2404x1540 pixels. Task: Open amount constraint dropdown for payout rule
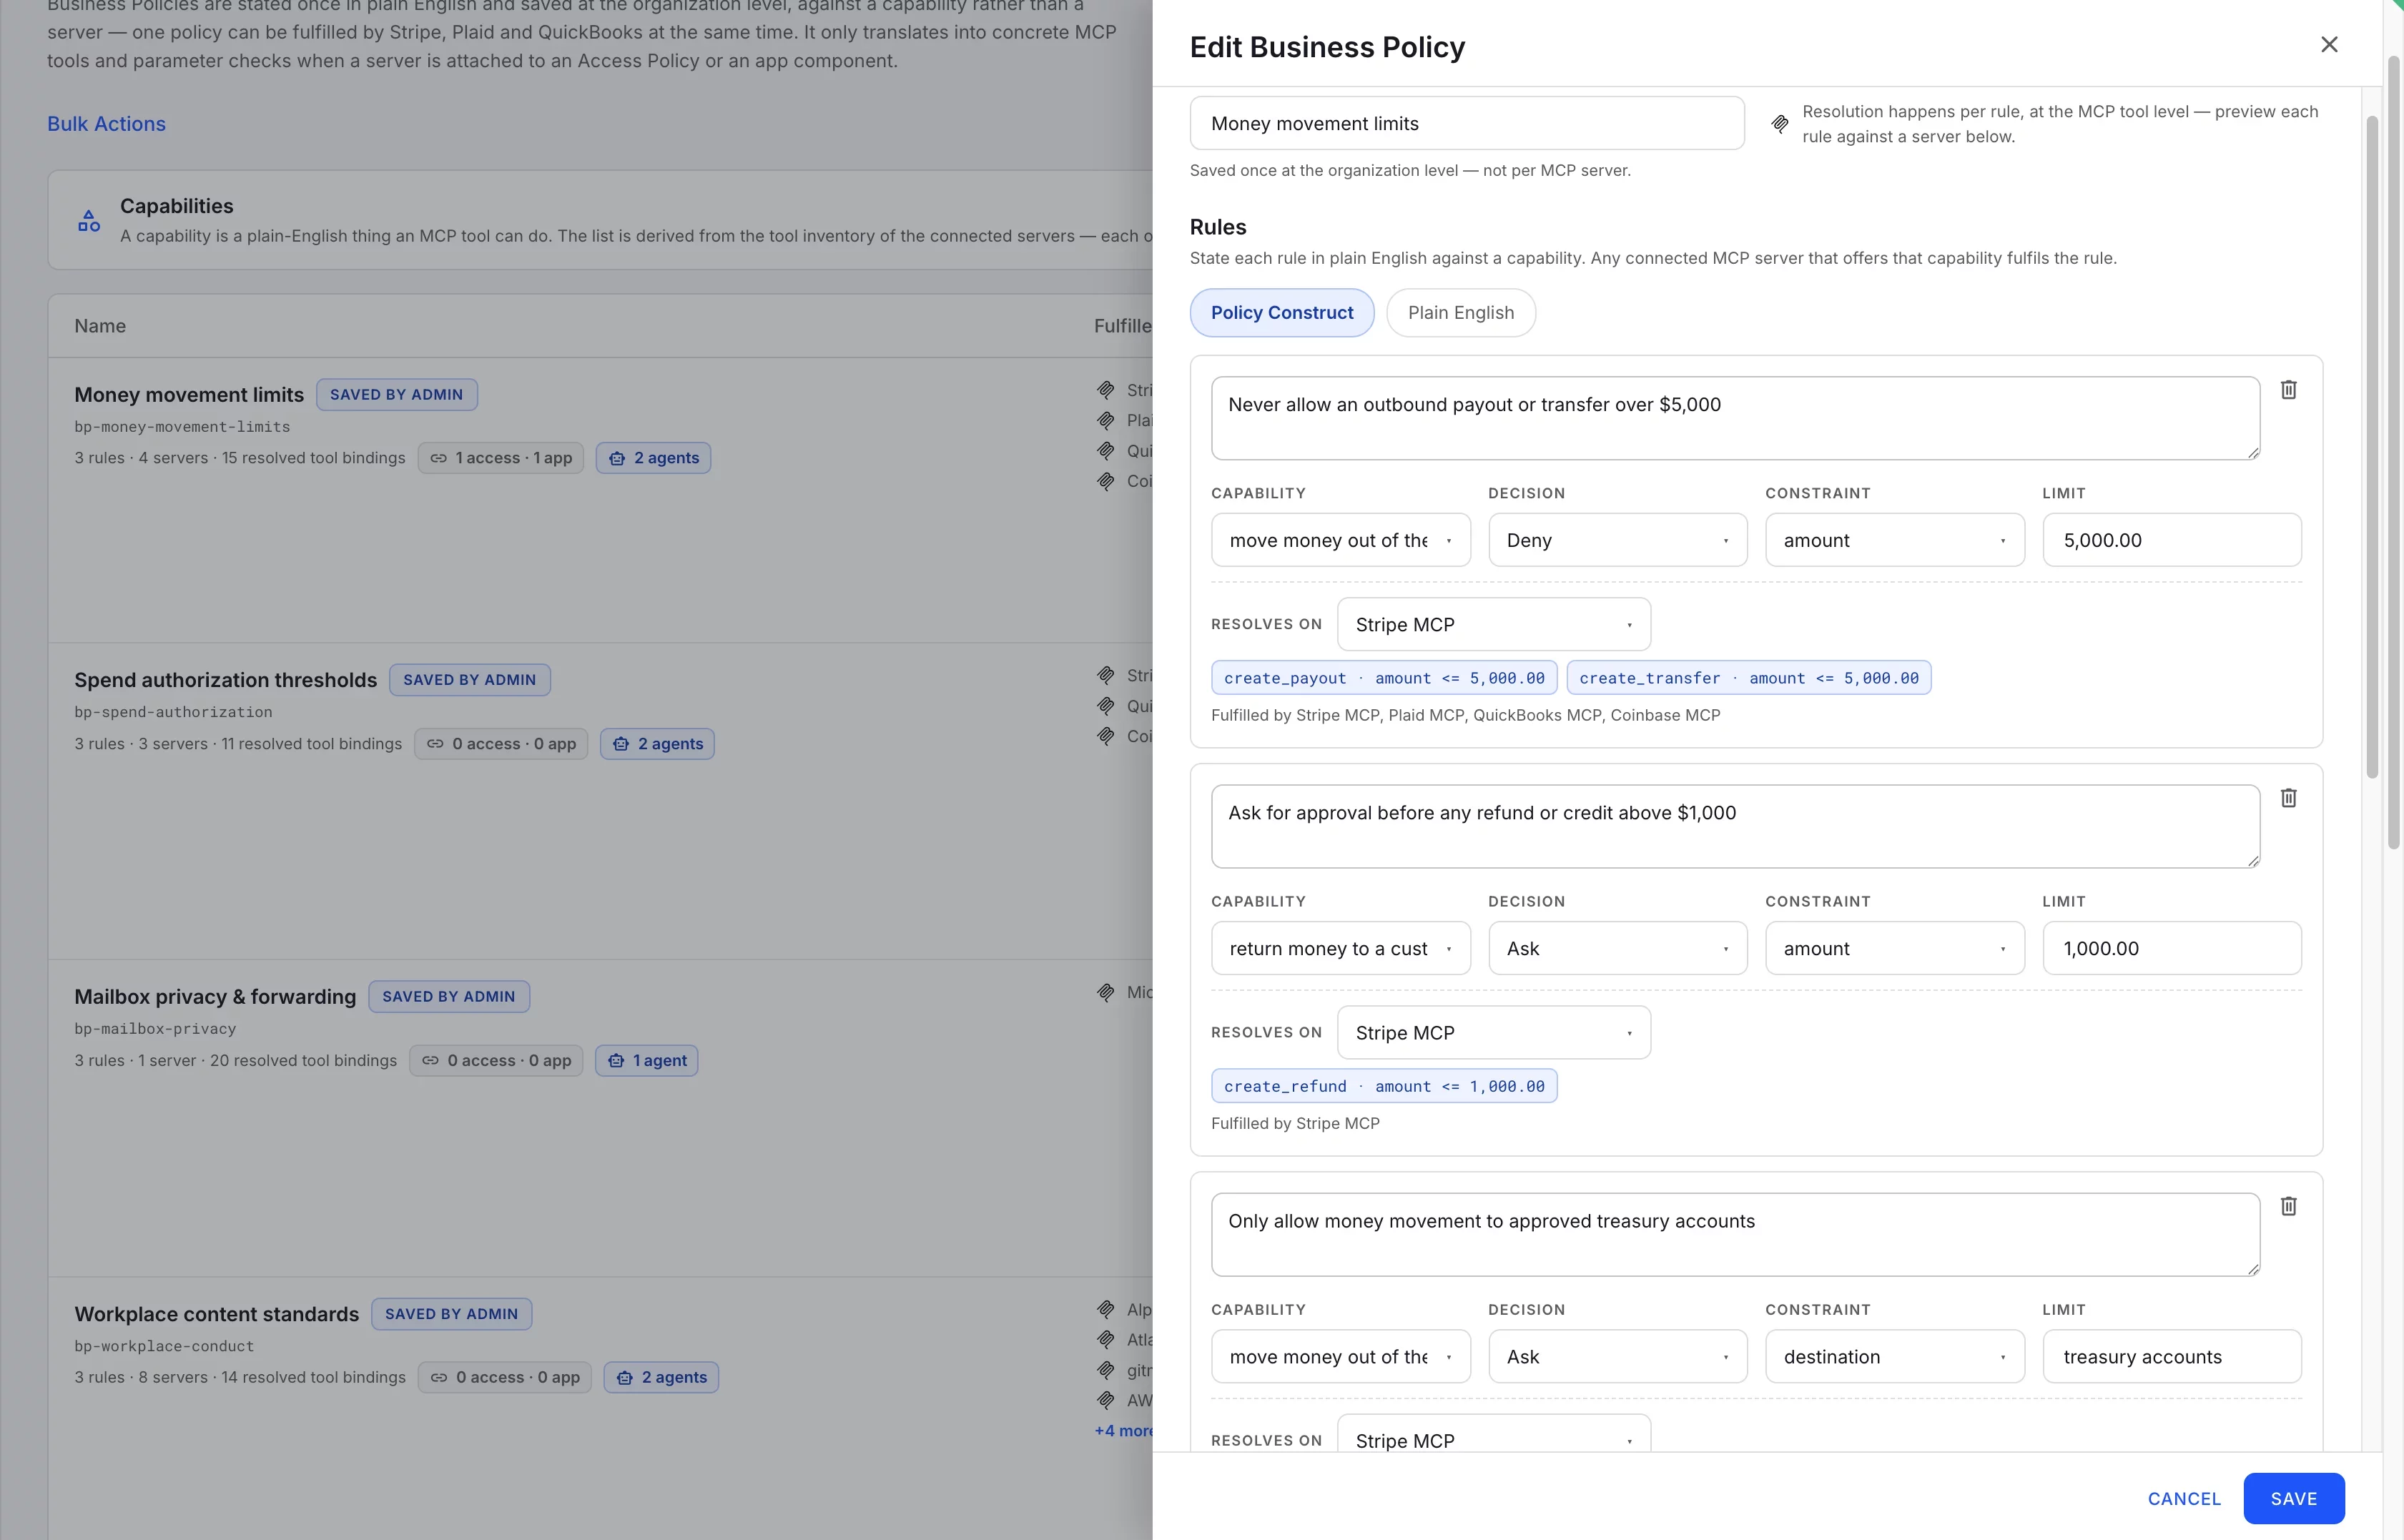[1895, 540]
